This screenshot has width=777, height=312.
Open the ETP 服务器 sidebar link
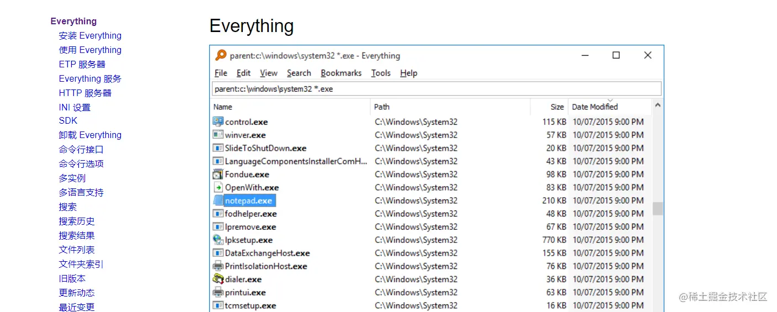pos(82,65)
